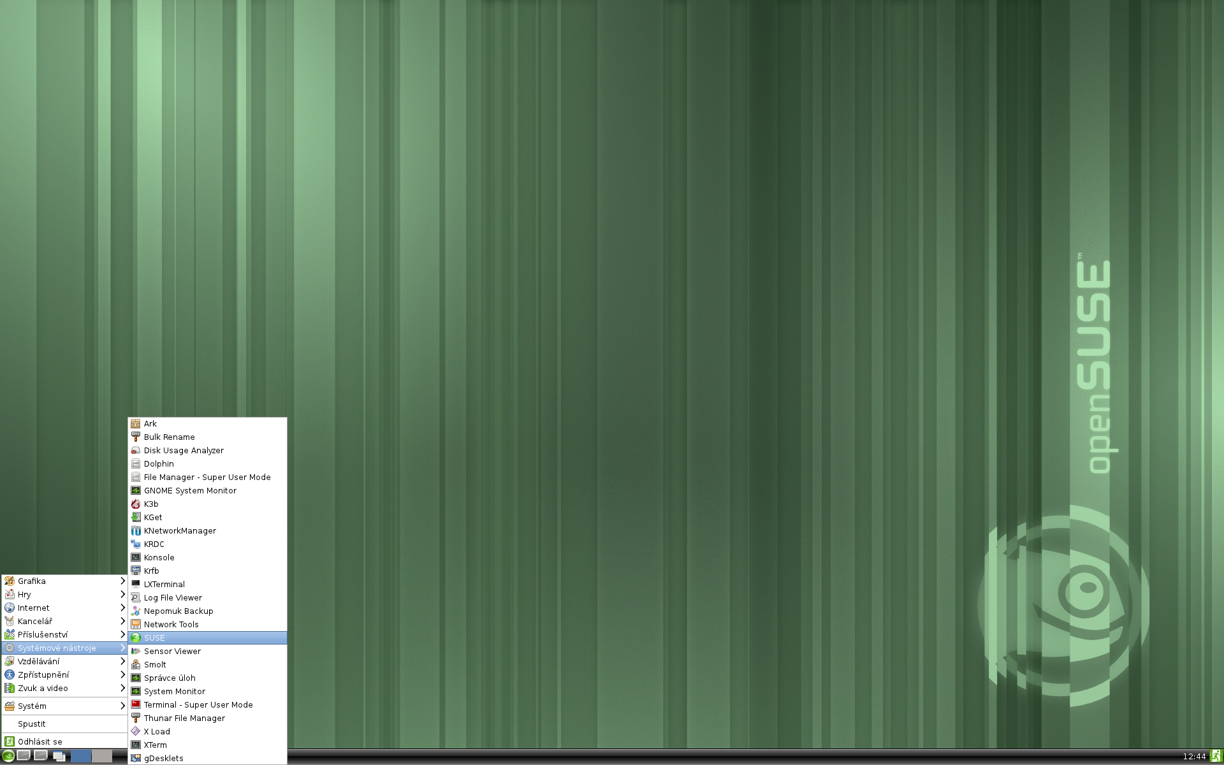Click the Nepomuk Backup icon
The width and height of the screenshot is (1224, 765).
pyautogui.click(x=135, y=611)
